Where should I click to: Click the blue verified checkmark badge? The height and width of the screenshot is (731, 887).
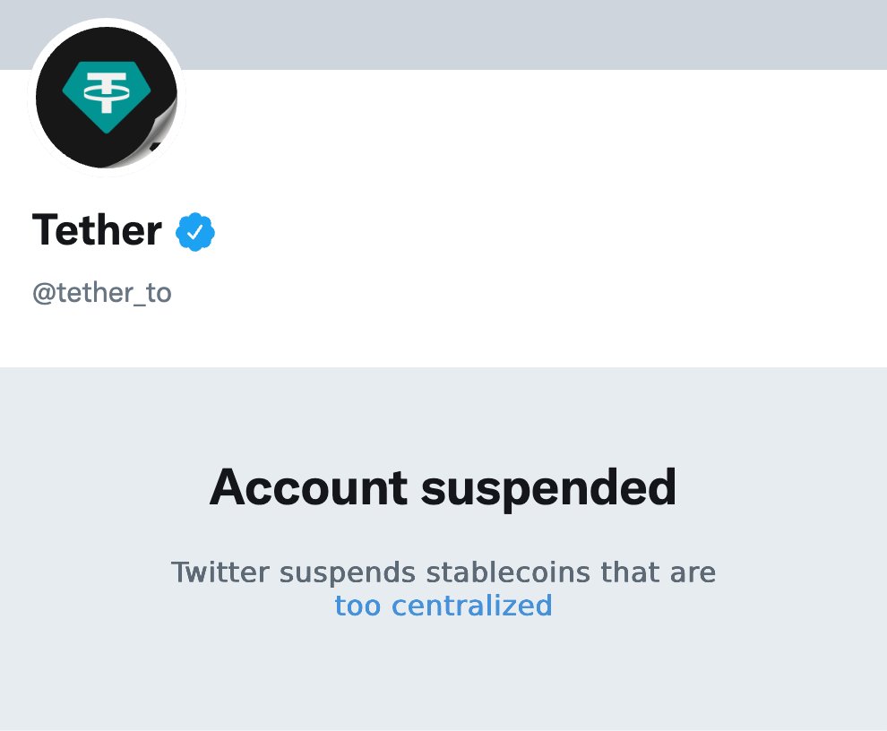point(195,232)
